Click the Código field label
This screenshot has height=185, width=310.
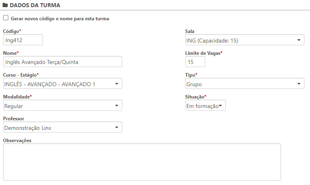11,31
